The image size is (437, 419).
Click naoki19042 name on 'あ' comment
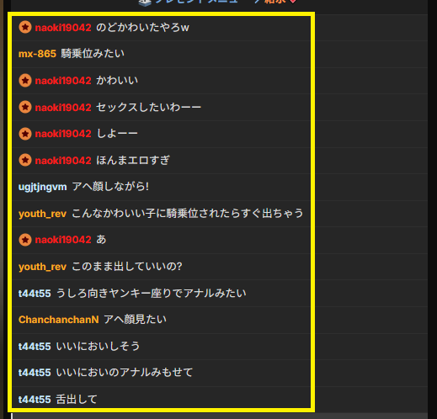[x=63, y=240]
